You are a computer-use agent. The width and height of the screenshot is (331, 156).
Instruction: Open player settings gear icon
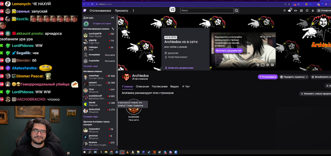pos(258,65)
